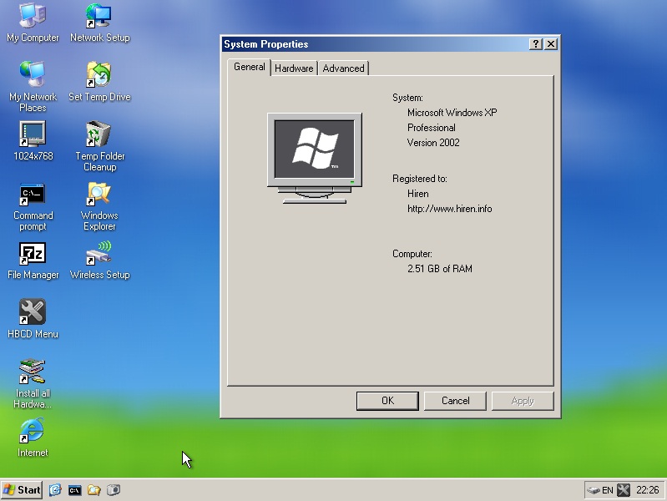This screenshot has height=501, width=667.
Task: Select the Set Temp Drive shortcut
Action: (99, 82)
